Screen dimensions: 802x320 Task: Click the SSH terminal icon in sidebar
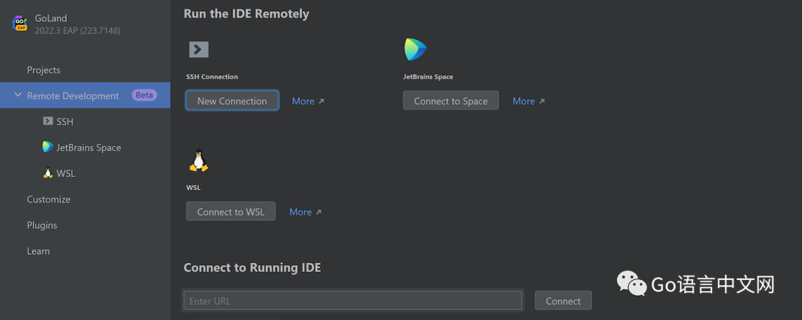48,121
